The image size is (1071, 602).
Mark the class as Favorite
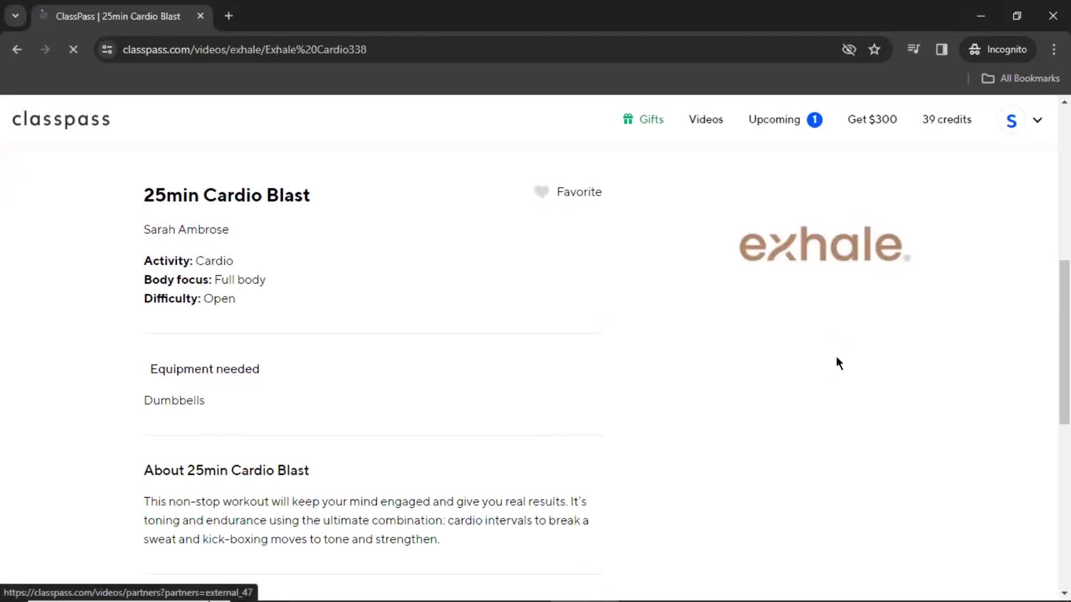click(x=568, y=192)
